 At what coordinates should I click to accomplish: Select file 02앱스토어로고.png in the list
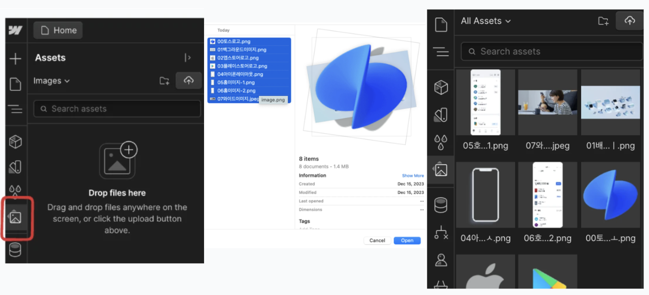pyautogui.click(x=249, y=58)
